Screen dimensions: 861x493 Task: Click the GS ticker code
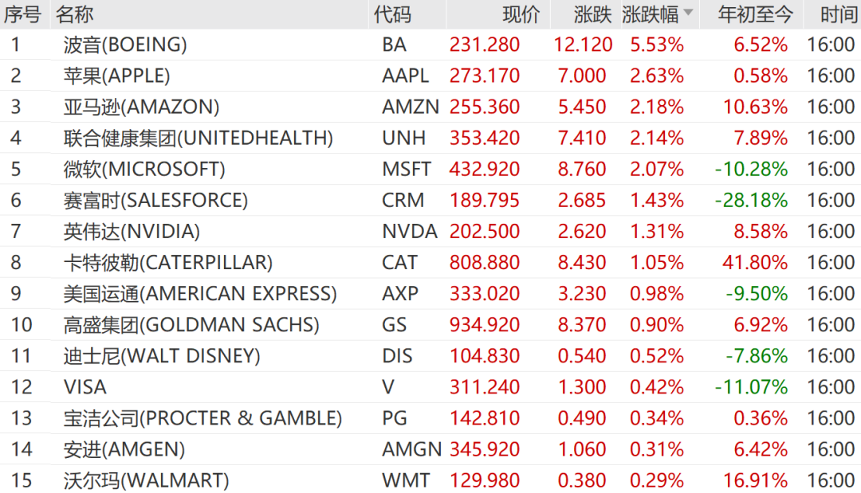tap(394, 324)
